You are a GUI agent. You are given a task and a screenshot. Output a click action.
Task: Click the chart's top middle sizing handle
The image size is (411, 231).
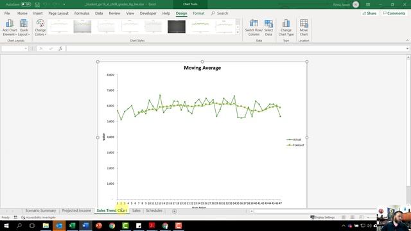[x=202, y=62]
